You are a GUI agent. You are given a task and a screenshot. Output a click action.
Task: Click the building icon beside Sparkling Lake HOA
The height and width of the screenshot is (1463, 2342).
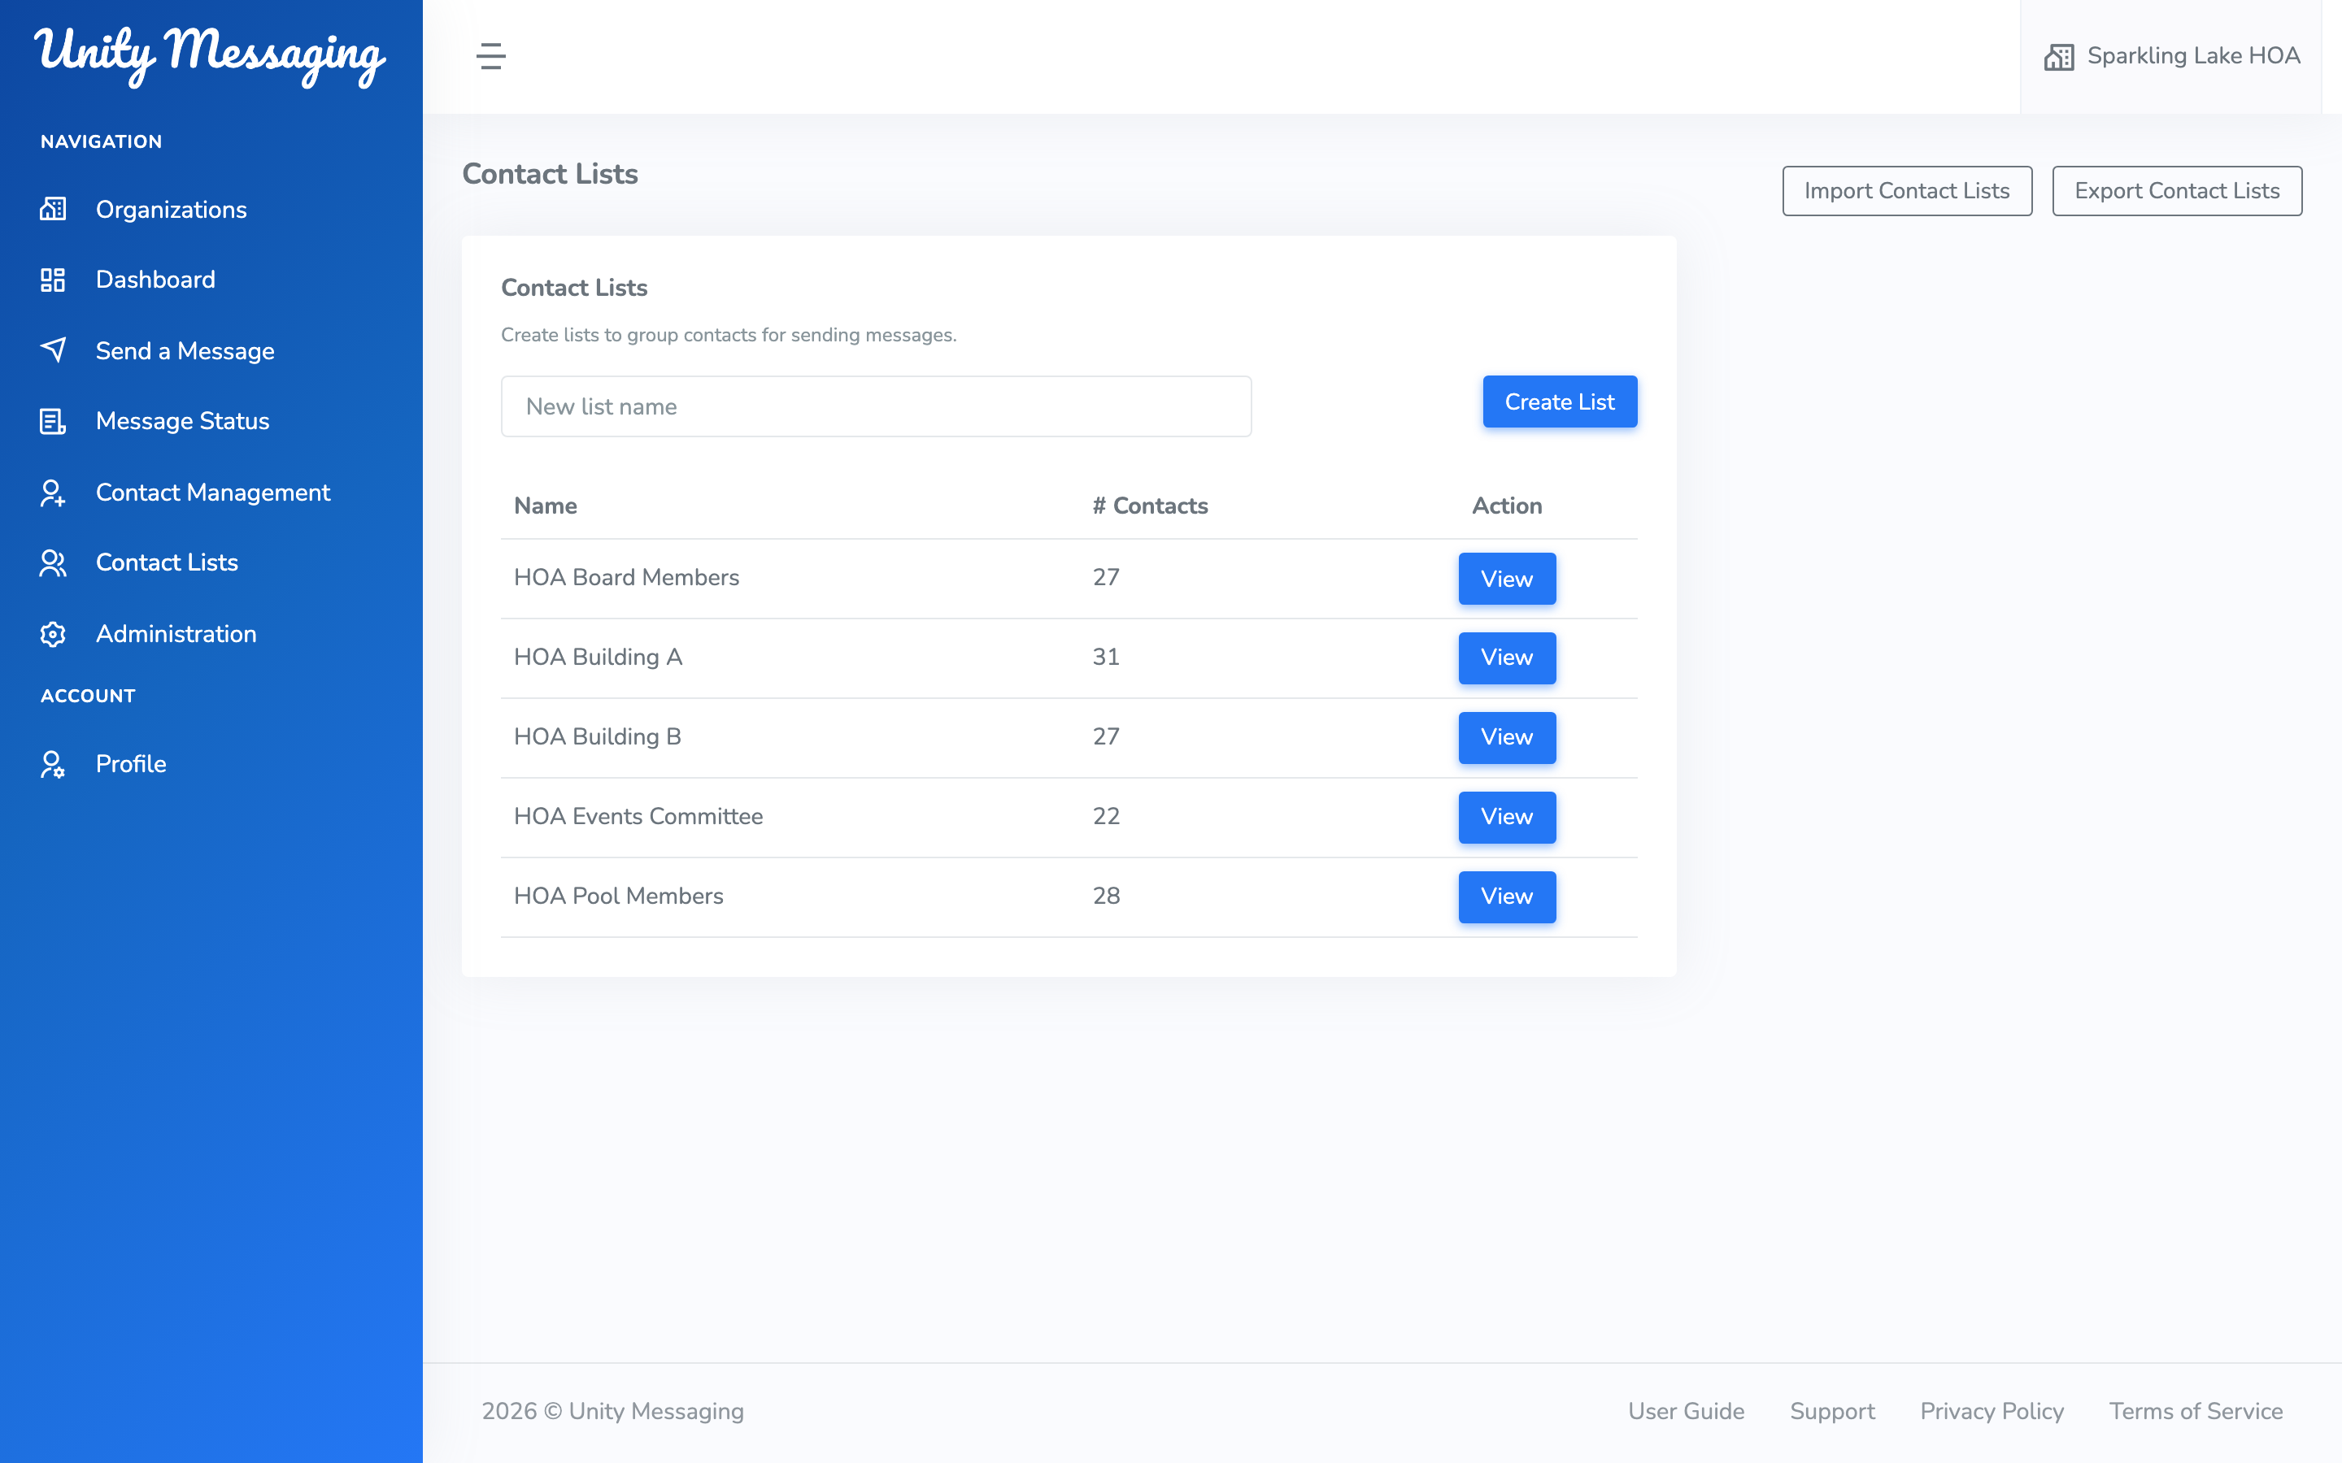tap(2058, 56)
